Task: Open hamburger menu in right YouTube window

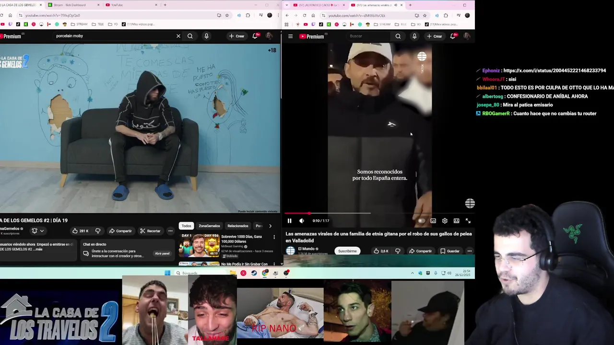Action: [290, 36]
